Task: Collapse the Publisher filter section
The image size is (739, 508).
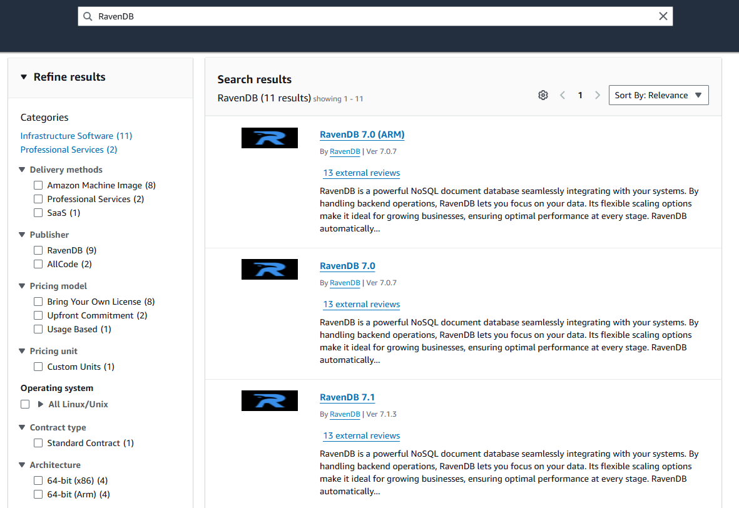Action: pos(22,235)
